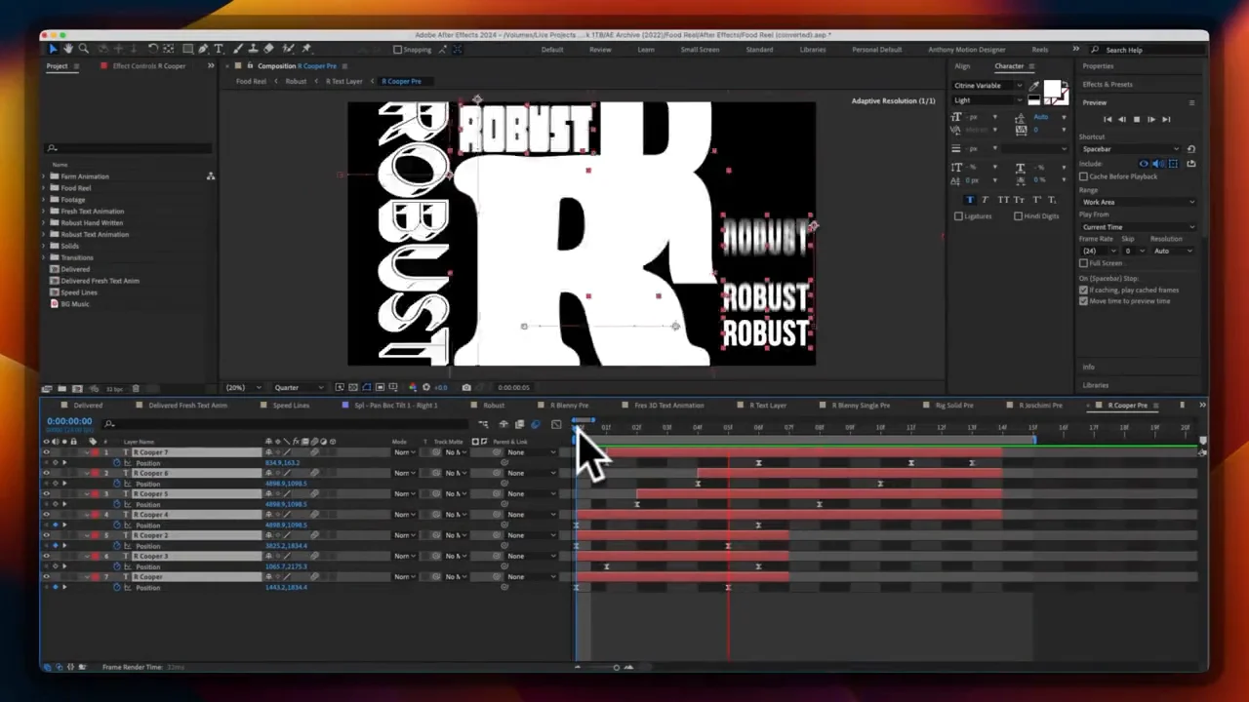This screenshot has height=702, width=1249.
Task: Open the Spacebar shortcut dropdown
Action: pos(1130,149)
